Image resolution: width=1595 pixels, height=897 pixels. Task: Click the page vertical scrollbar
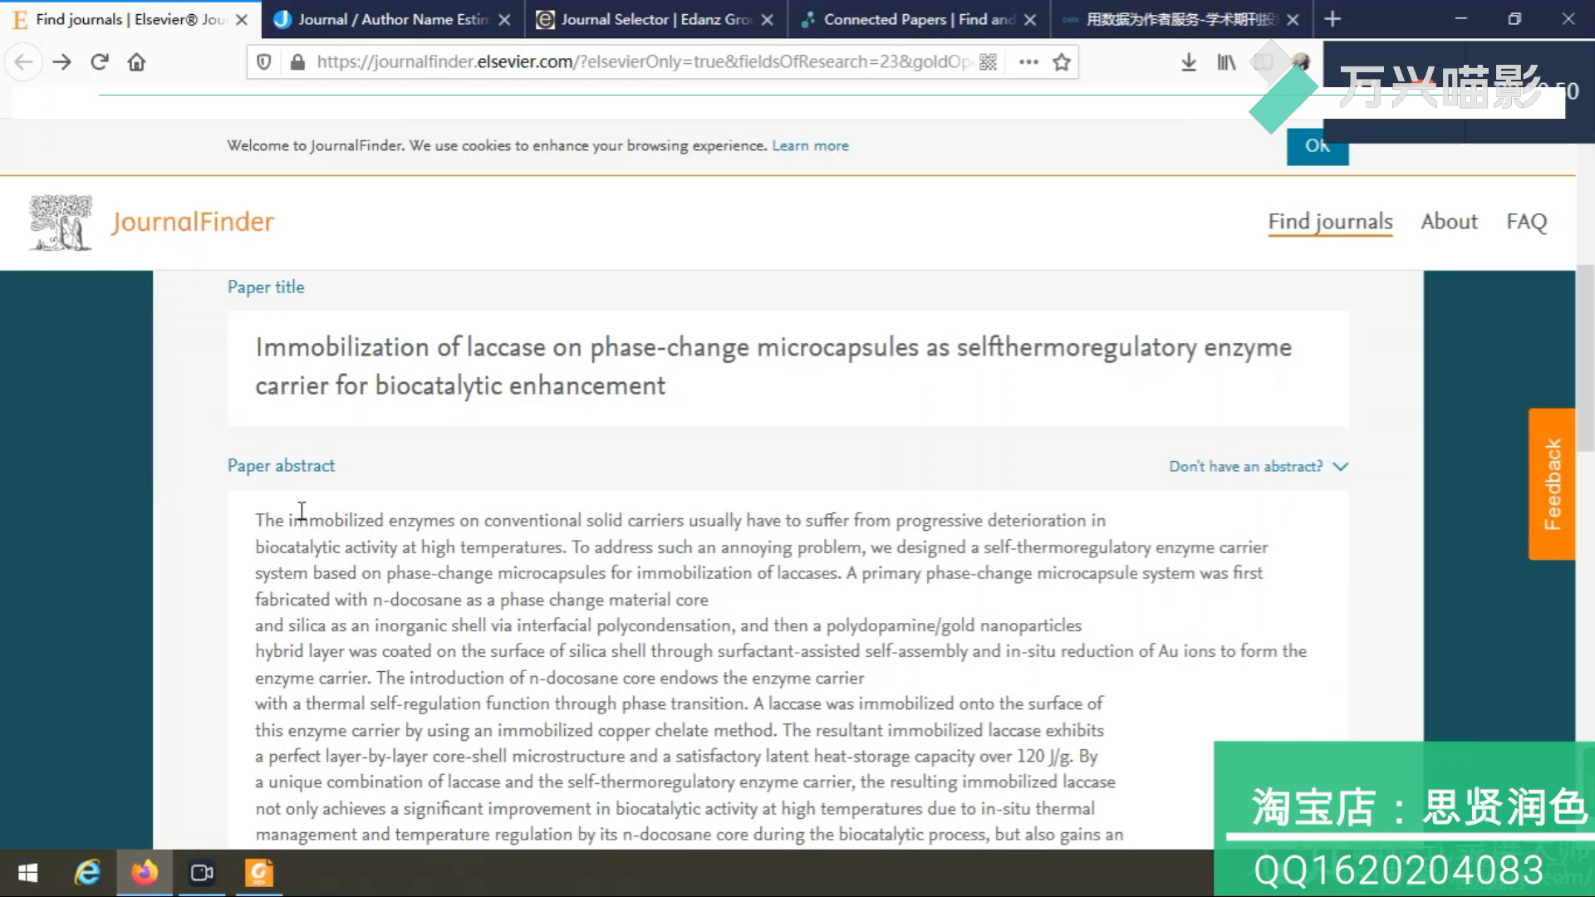pos(1585,358)
